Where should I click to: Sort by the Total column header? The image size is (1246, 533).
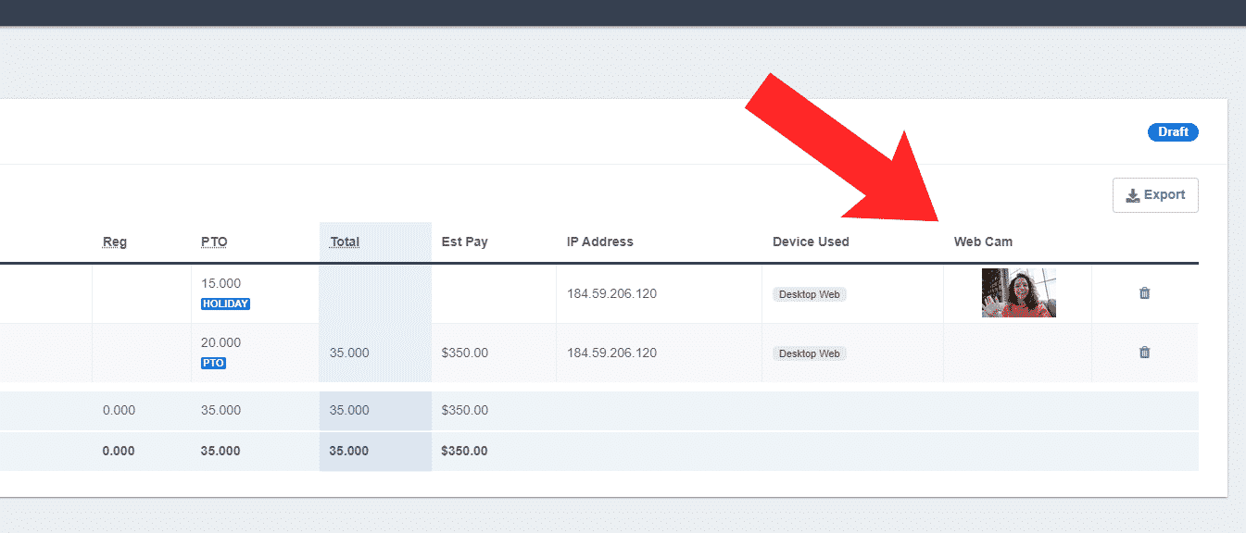pyautogui.click(x=345, y=242)
